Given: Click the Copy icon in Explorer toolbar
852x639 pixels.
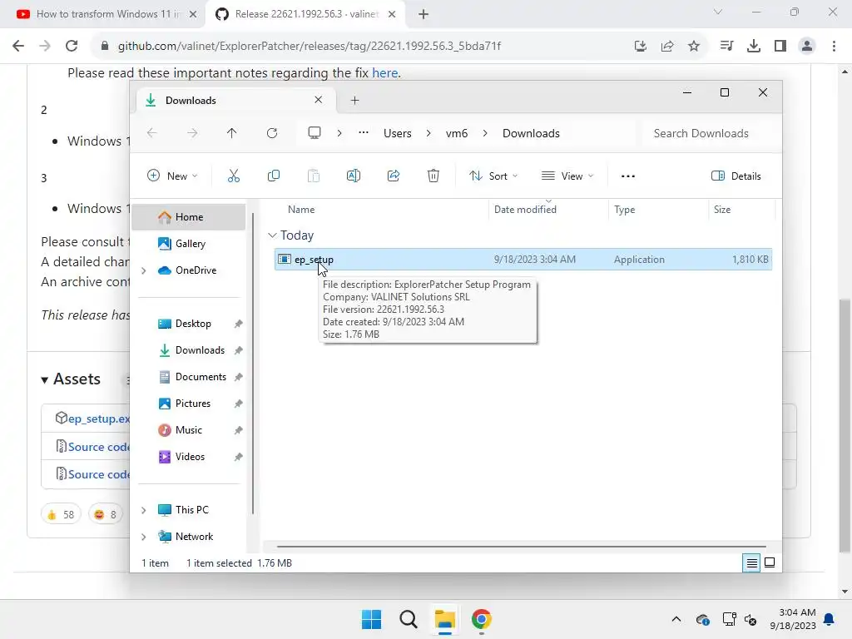Looking at the screenshot, I should 273,176.
